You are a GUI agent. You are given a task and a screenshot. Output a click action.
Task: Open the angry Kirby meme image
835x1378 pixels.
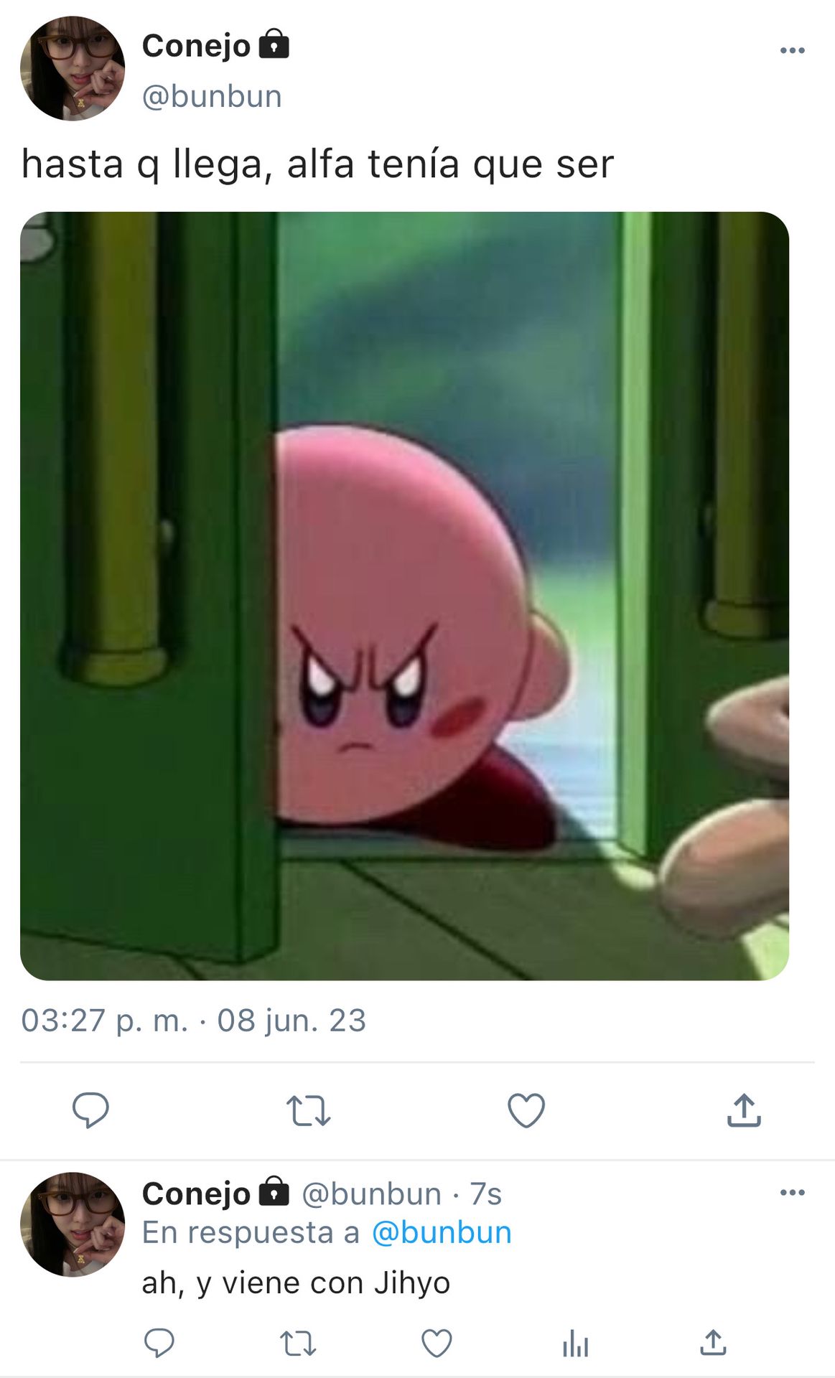point(404,596)
